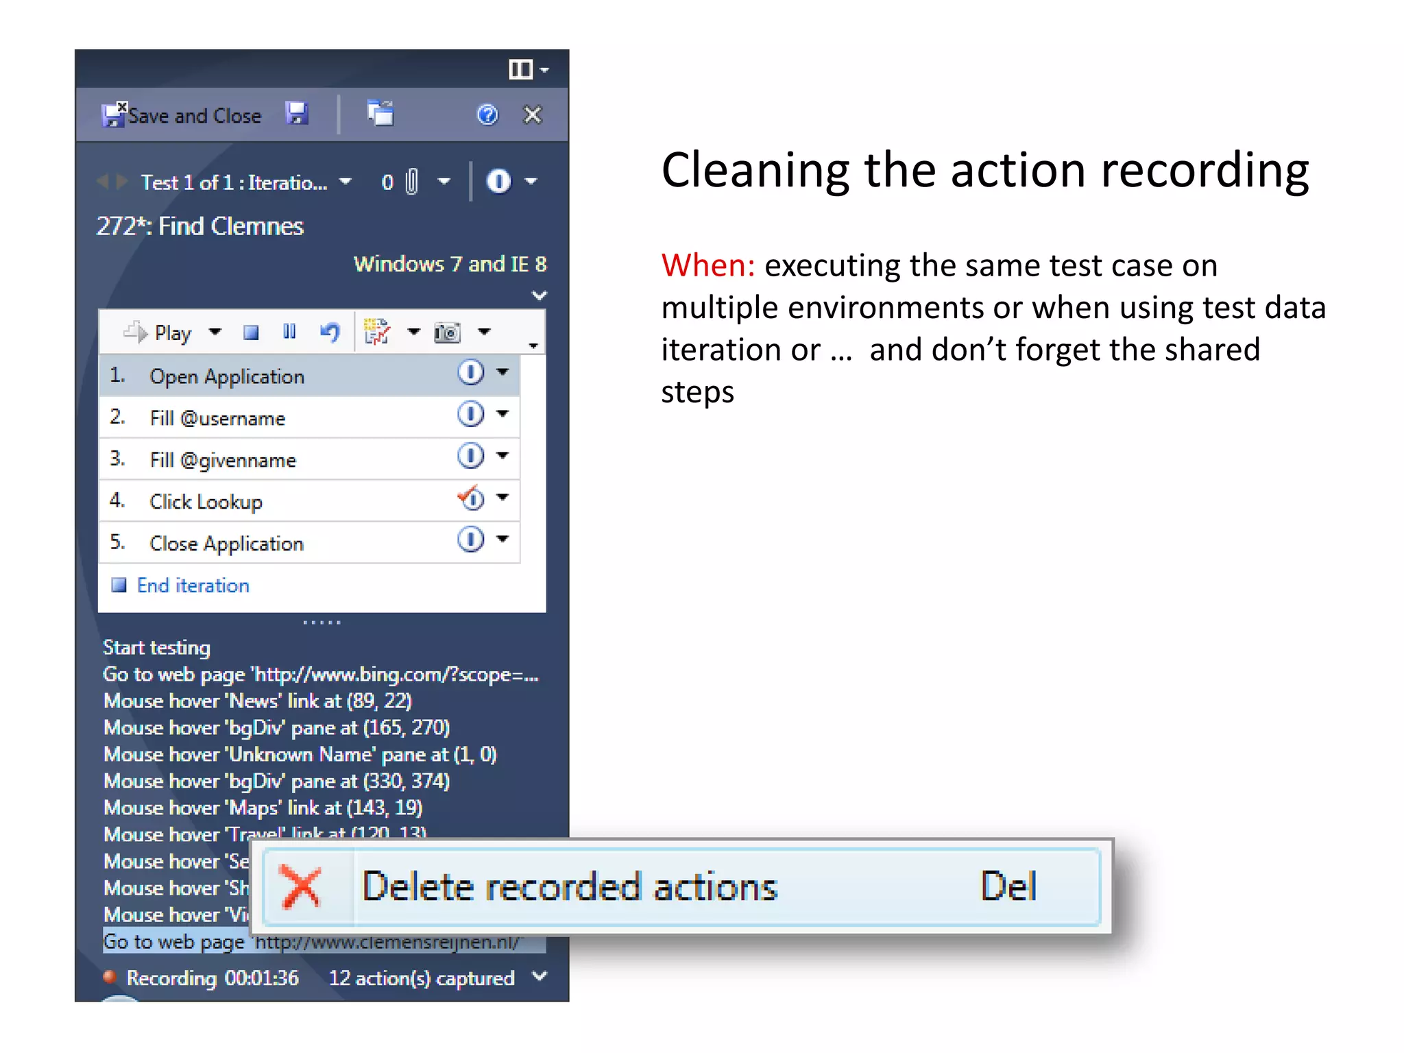Open status dropdown for Click Lookup step
This screenshot has width=1404, height=1053.
(503, 498)
